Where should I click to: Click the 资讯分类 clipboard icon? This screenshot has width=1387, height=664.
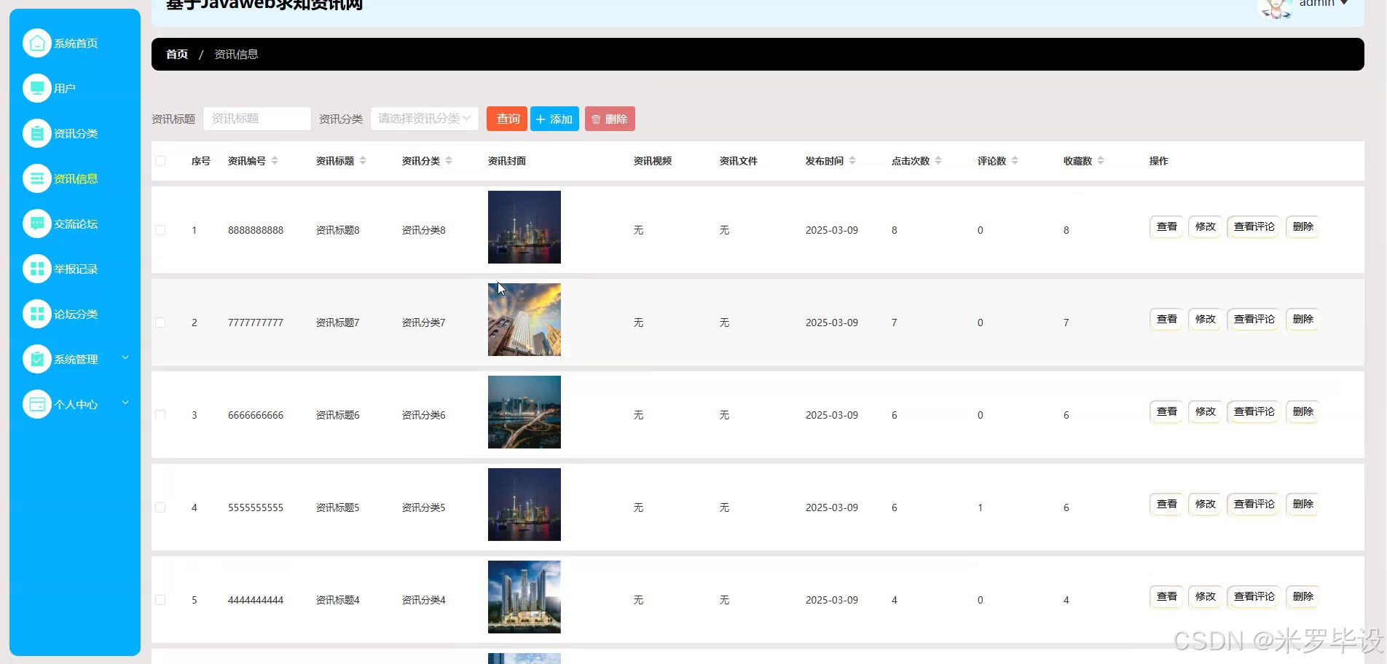pos(37,133)
